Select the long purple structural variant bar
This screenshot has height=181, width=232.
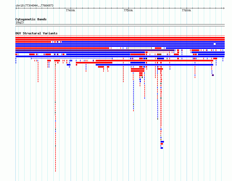click(95, 50)
